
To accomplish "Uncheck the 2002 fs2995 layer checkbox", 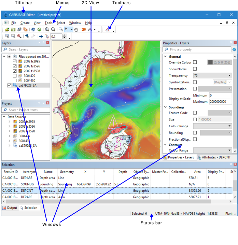I will coord(15,61).
